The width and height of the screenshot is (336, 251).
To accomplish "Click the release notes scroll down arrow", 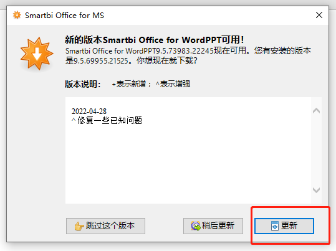I will 316,190.
